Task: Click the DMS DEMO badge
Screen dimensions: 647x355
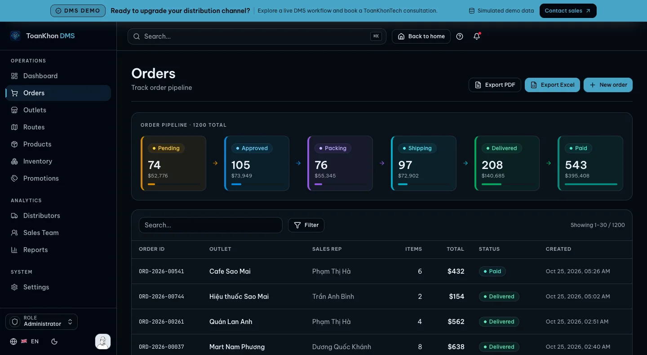Action: coord(78,11)
